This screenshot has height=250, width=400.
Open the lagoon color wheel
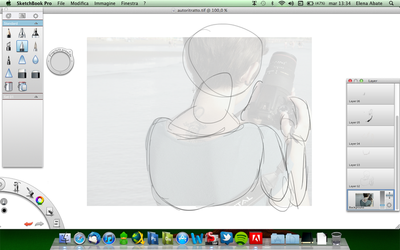(x=39, y=200)
